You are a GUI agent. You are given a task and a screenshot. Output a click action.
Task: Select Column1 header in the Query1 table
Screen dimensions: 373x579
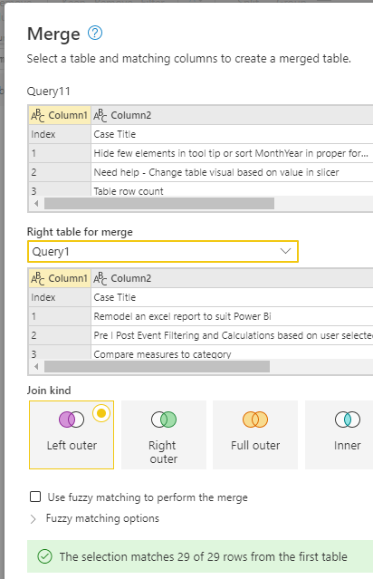pyautogui.click(x=60, y=278)
